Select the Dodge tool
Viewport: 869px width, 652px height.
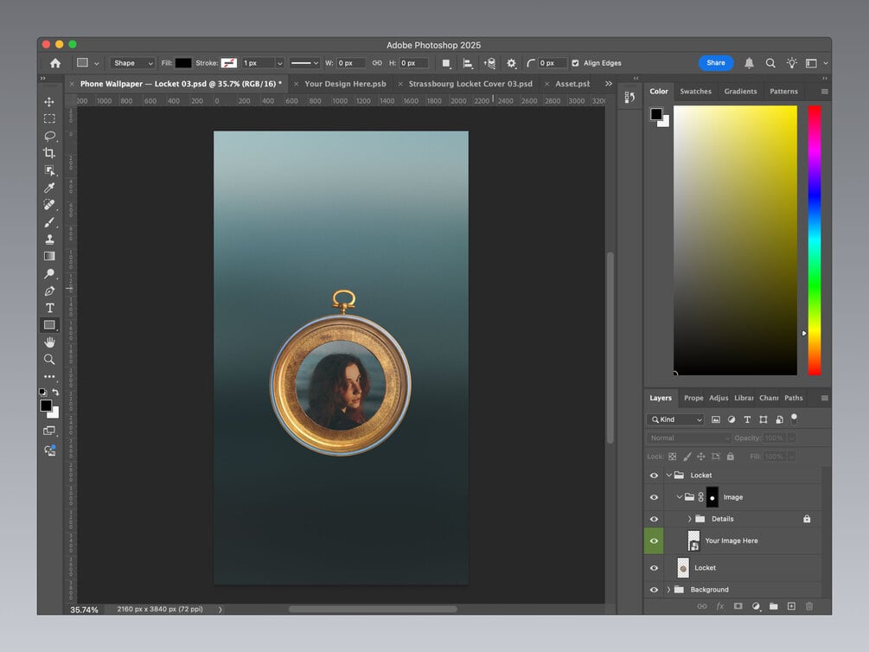coord(49,273)
